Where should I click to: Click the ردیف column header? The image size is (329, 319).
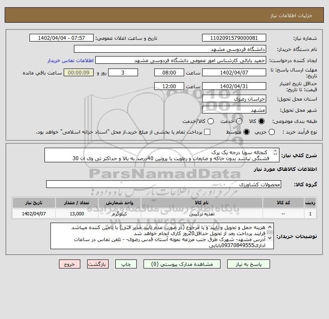click(310, 203)
